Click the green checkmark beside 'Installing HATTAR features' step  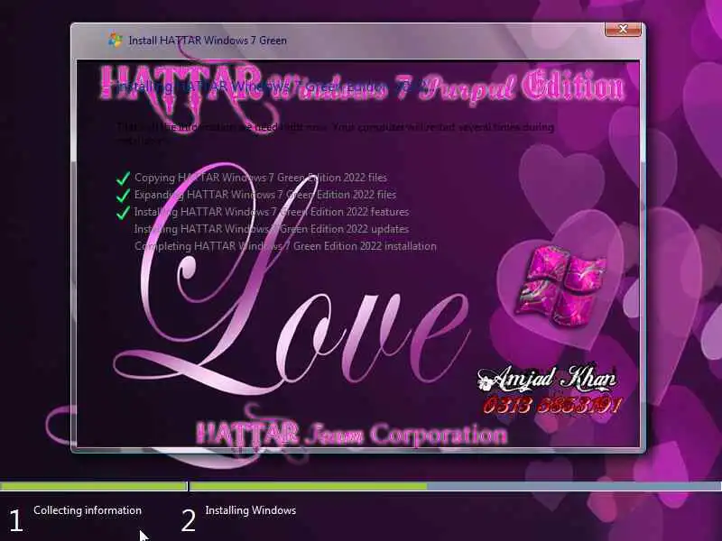(123, 212)
